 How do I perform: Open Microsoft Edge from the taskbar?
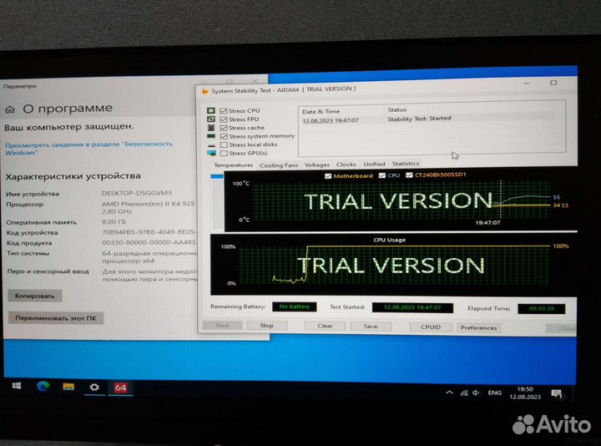click(43, 388)
